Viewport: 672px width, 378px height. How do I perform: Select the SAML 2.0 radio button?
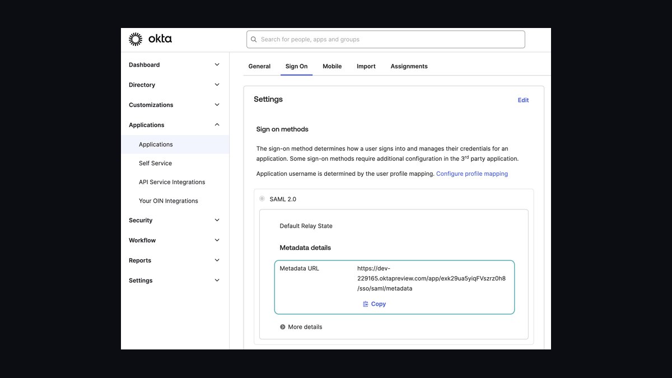click(x=262, y=199)
